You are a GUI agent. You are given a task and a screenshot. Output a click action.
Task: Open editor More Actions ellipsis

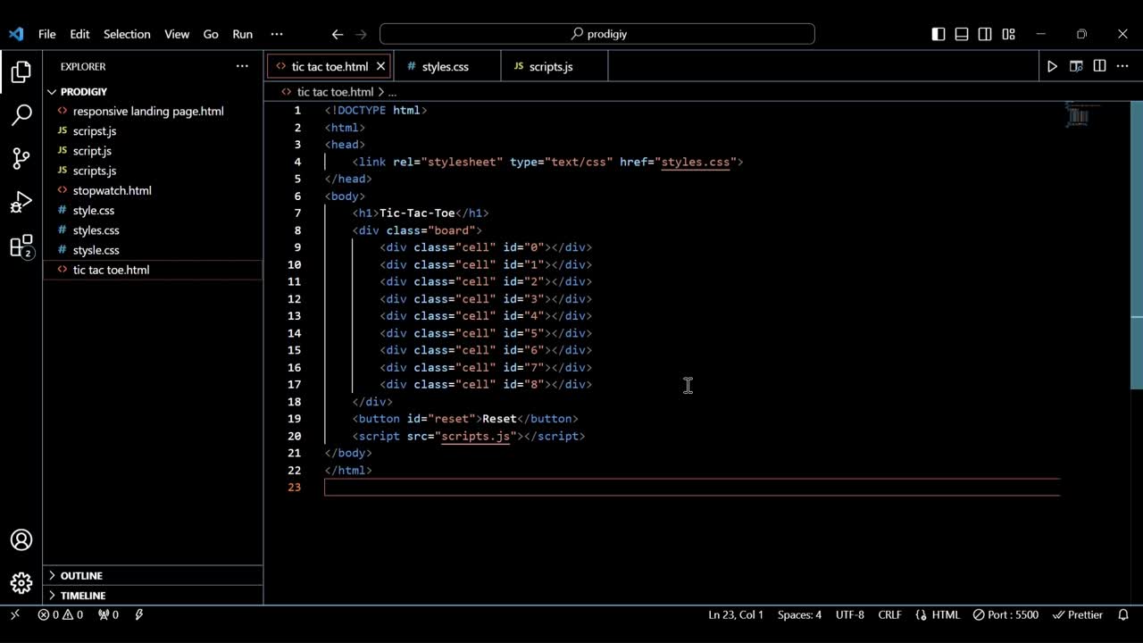[1122, 66]
